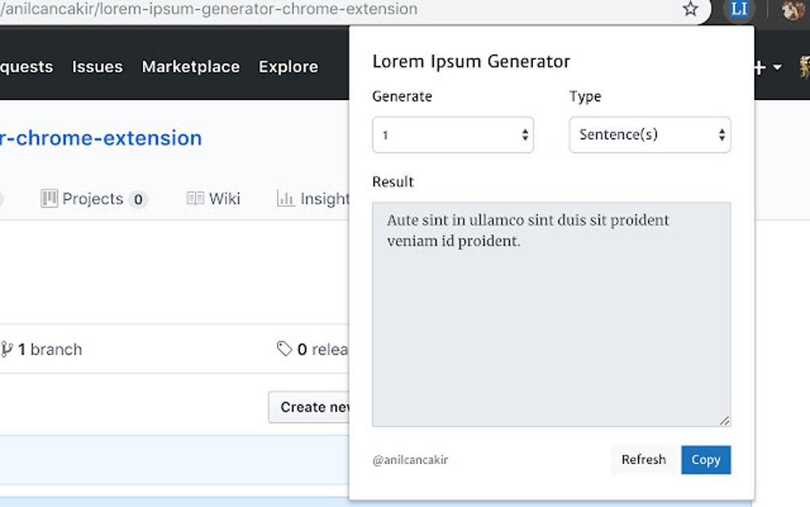Click the LI profile avatar icon
The width and height of the screenshot is (810, 507).
pyautogui.click(x=739, y=10)
